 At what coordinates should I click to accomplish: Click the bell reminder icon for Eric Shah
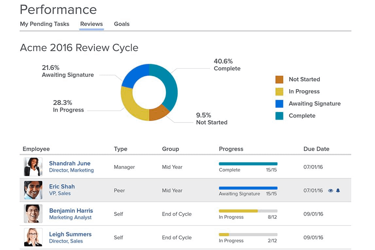[x=338, y=191]
